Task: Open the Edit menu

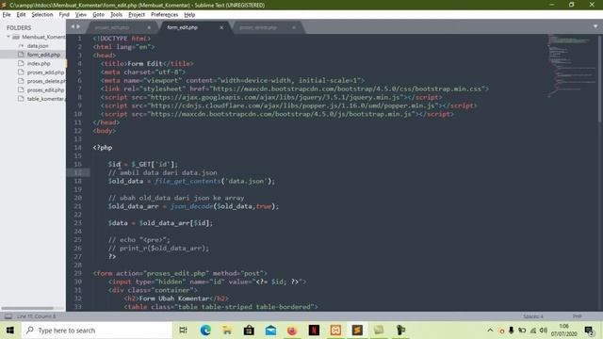Action: click(21, 15)
